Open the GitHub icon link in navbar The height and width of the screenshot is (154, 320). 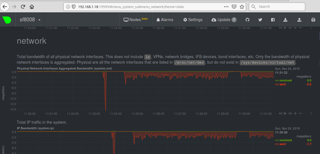(247, 20)
